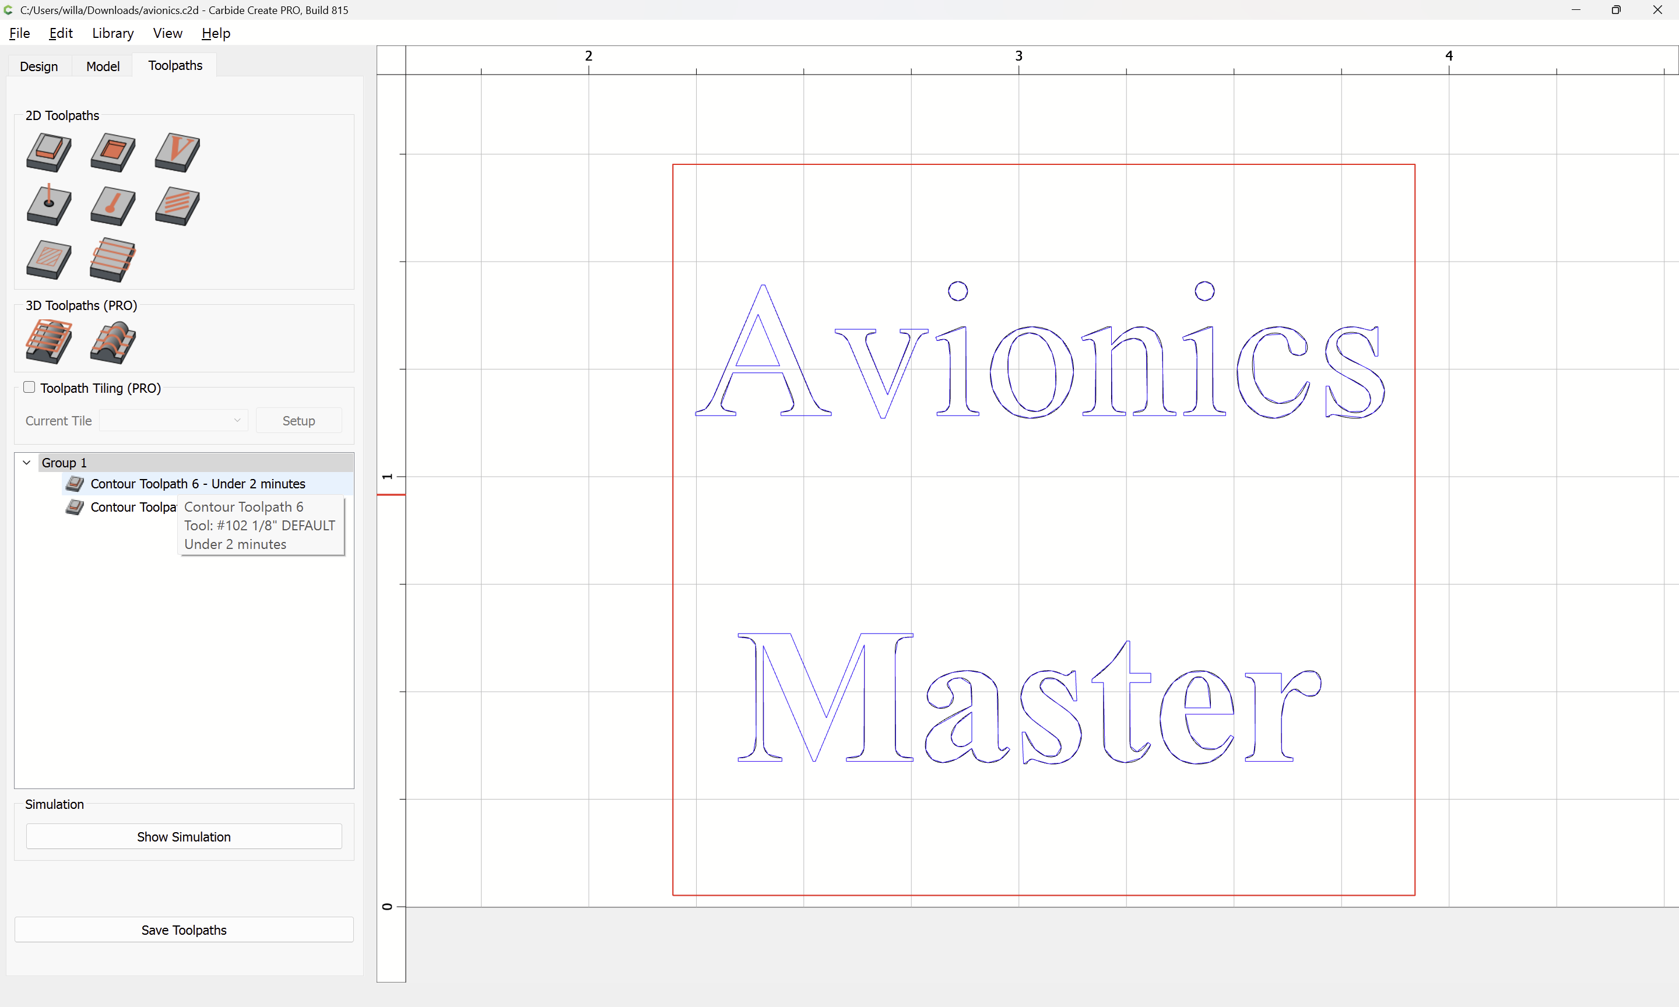This screenshot has height=1007, width=1679.
Task: Restore down the Carbide Create window
Action: coord(1617,10)
